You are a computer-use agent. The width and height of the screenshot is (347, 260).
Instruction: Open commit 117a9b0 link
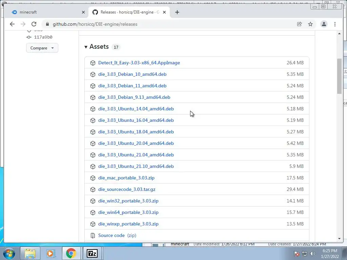[x=43, y=37]
